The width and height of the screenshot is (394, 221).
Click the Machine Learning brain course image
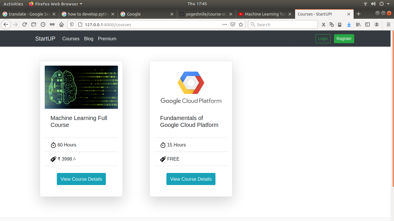pyautogui.click(x=81, y=87)
